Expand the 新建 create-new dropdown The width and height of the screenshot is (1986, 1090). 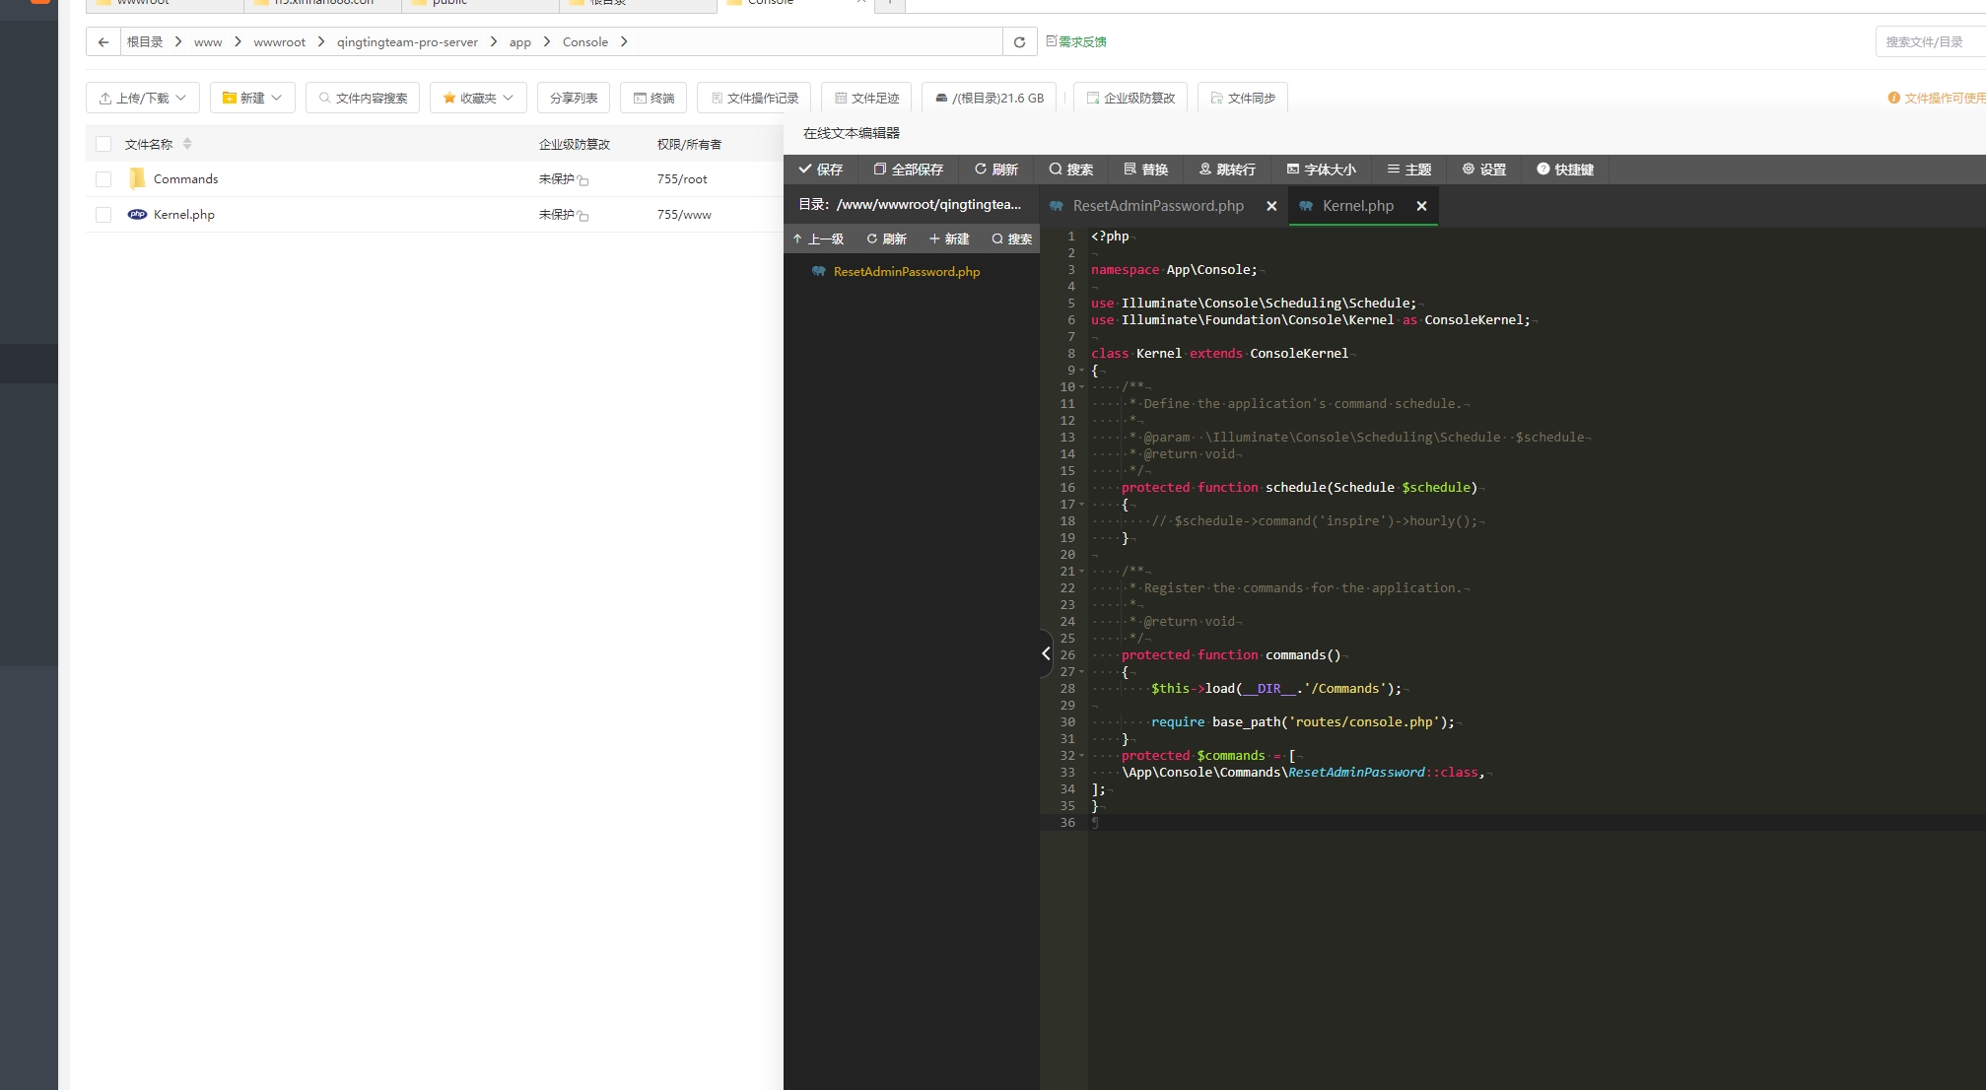coord(252,98)
